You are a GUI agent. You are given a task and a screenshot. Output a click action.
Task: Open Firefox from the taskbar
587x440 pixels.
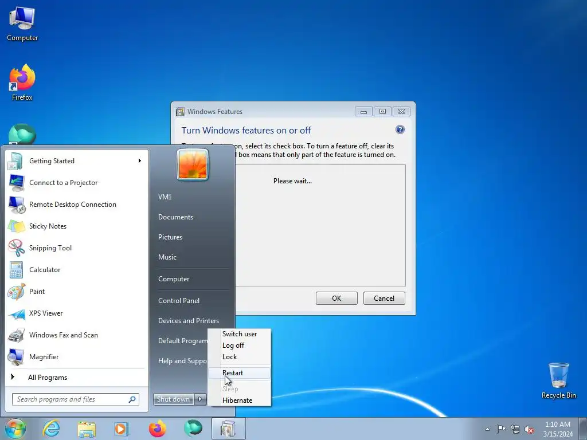[157, 429]
